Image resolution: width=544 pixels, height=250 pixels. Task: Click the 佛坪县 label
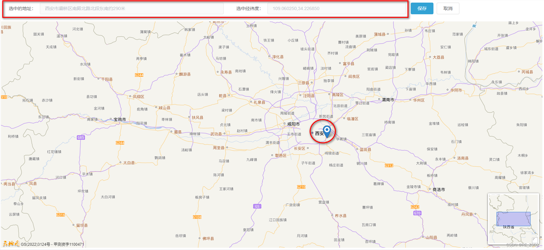pos(208,239)
